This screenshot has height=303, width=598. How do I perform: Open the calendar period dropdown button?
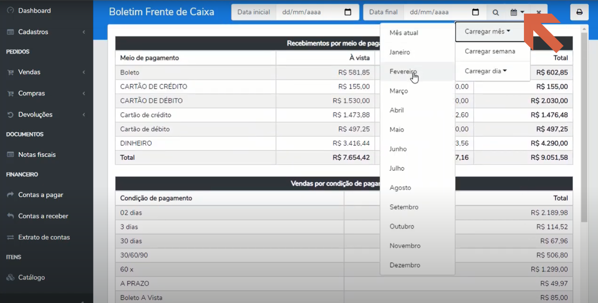tap(517, 12)
